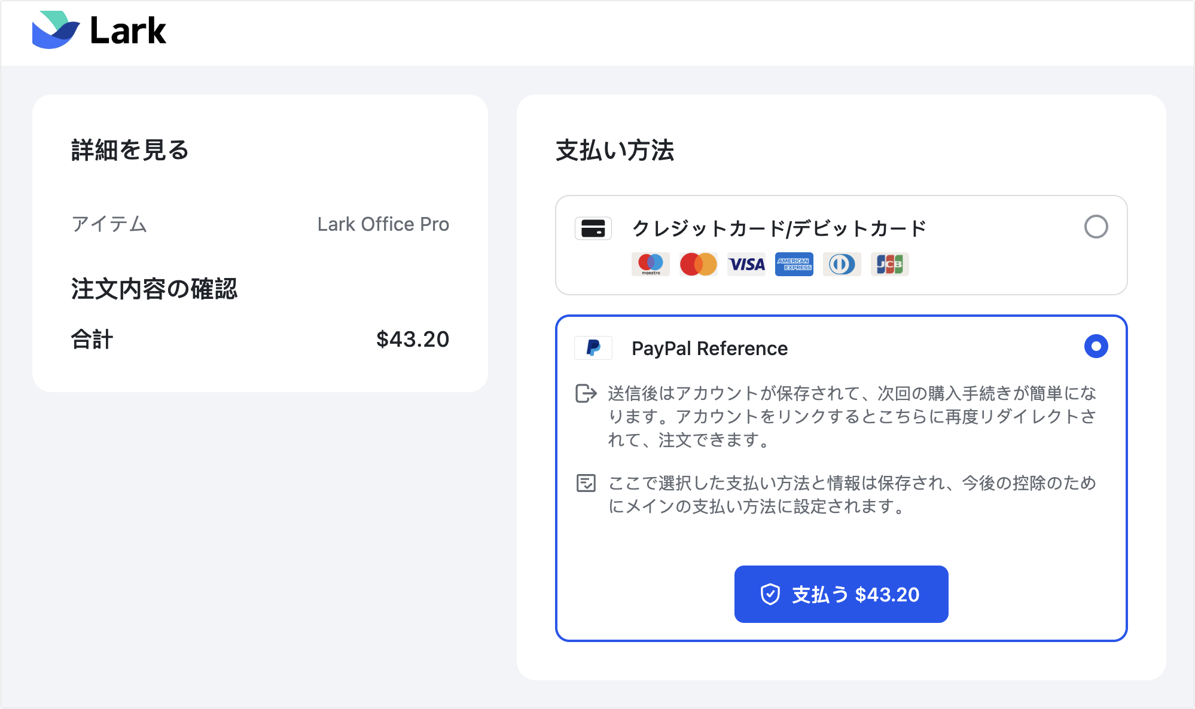
Task: Click the Lark Office Pro item text
Action: (x=383, y=224)
